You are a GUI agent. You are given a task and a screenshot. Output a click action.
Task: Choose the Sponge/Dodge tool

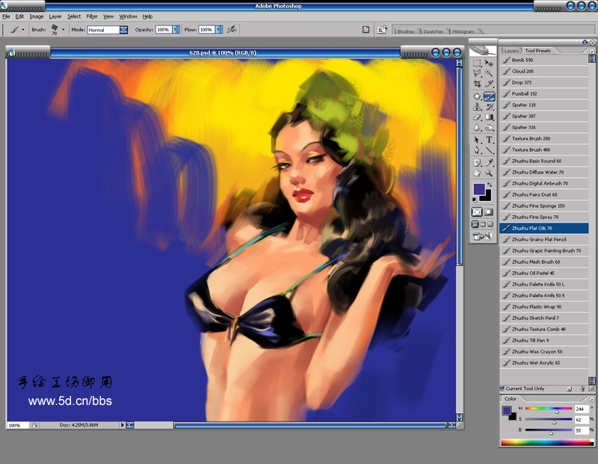(489, 128)
